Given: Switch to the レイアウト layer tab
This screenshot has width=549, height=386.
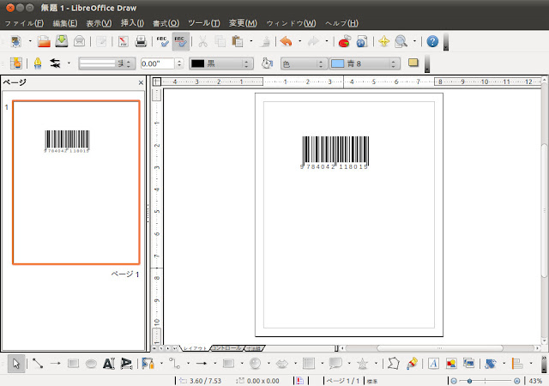Looking at the screenshot, I should pyautogui.click(x=195, y=348).
